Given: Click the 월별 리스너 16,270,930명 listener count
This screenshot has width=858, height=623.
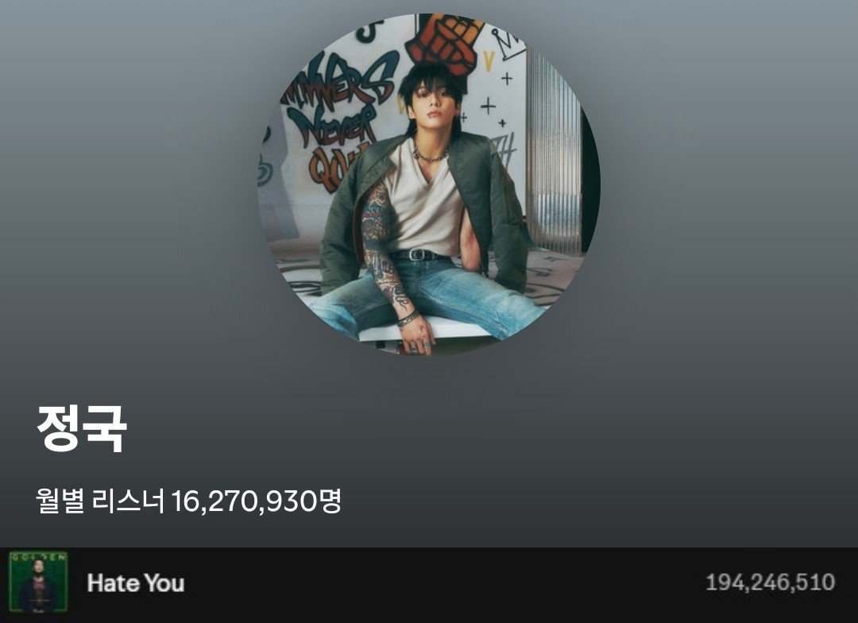Looking at the screenshot, I should click(x=189, y=500).
